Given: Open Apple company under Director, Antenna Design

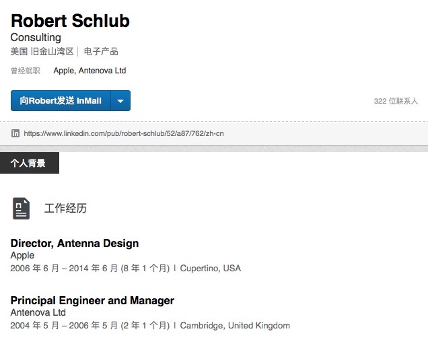Looking at the screenshot, I should click(x=22, y=256).
